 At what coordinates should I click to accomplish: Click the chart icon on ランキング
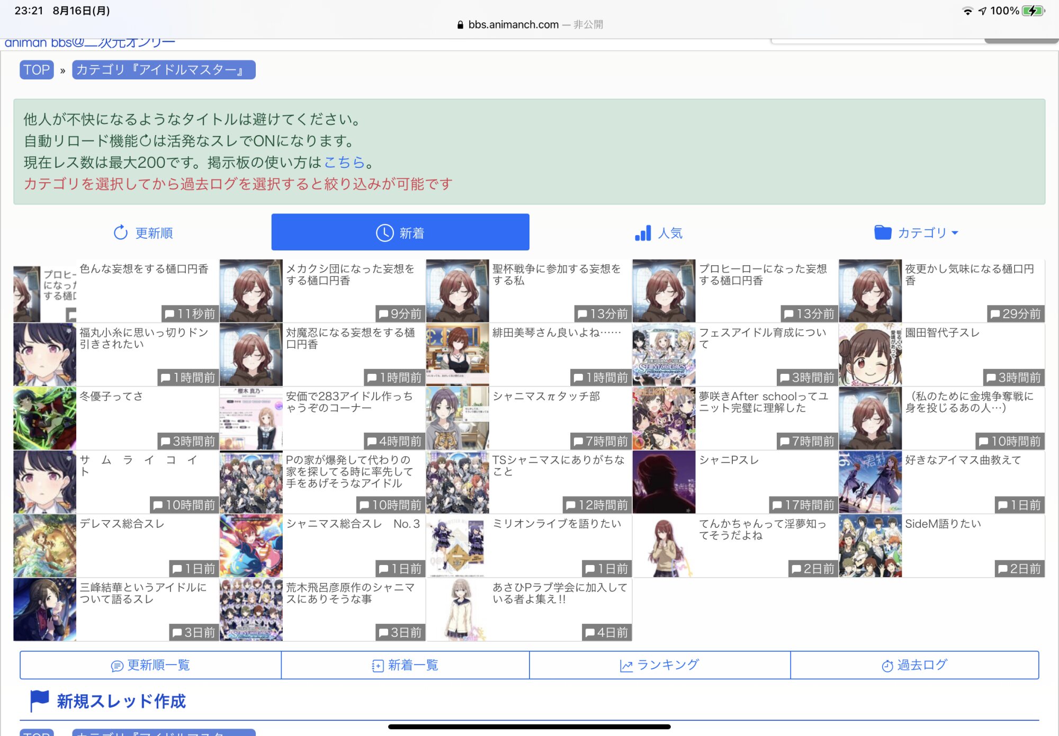click(x=626, y=666)
